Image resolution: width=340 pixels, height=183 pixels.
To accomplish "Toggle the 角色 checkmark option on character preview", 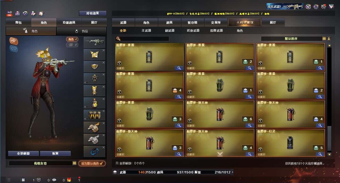I will pos(72,39).
